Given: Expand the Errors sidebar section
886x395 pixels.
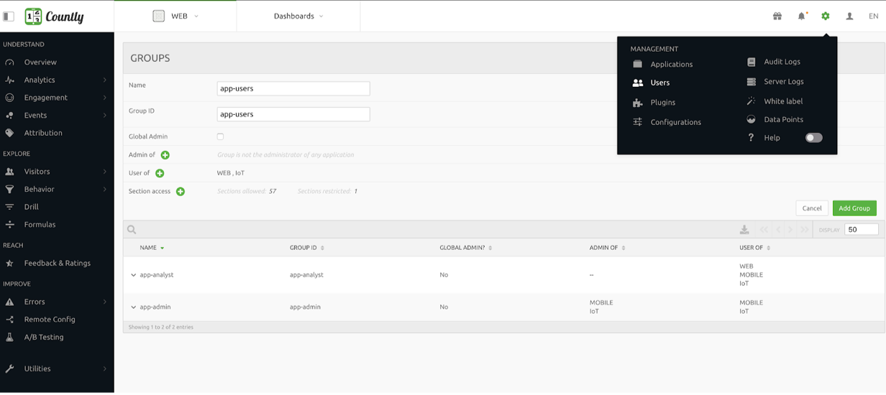Looking at the screenshot, I should [x=57, y=302].
